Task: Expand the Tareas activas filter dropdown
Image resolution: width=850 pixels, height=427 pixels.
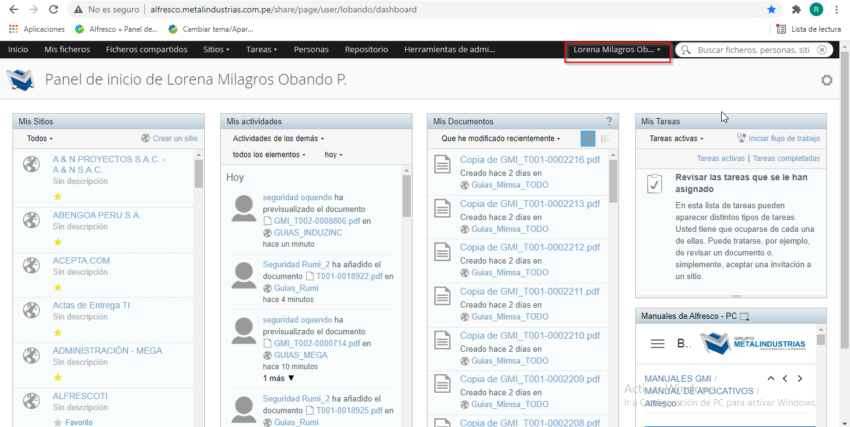Action: (676, 139)
